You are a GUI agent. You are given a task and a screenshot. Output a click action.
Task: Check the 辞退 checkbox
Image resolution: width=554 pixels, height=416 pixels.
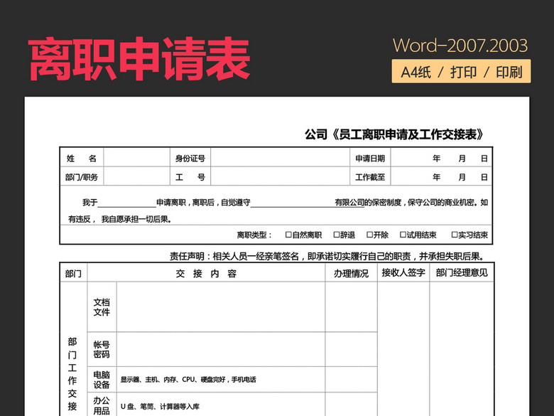[337, 235]
